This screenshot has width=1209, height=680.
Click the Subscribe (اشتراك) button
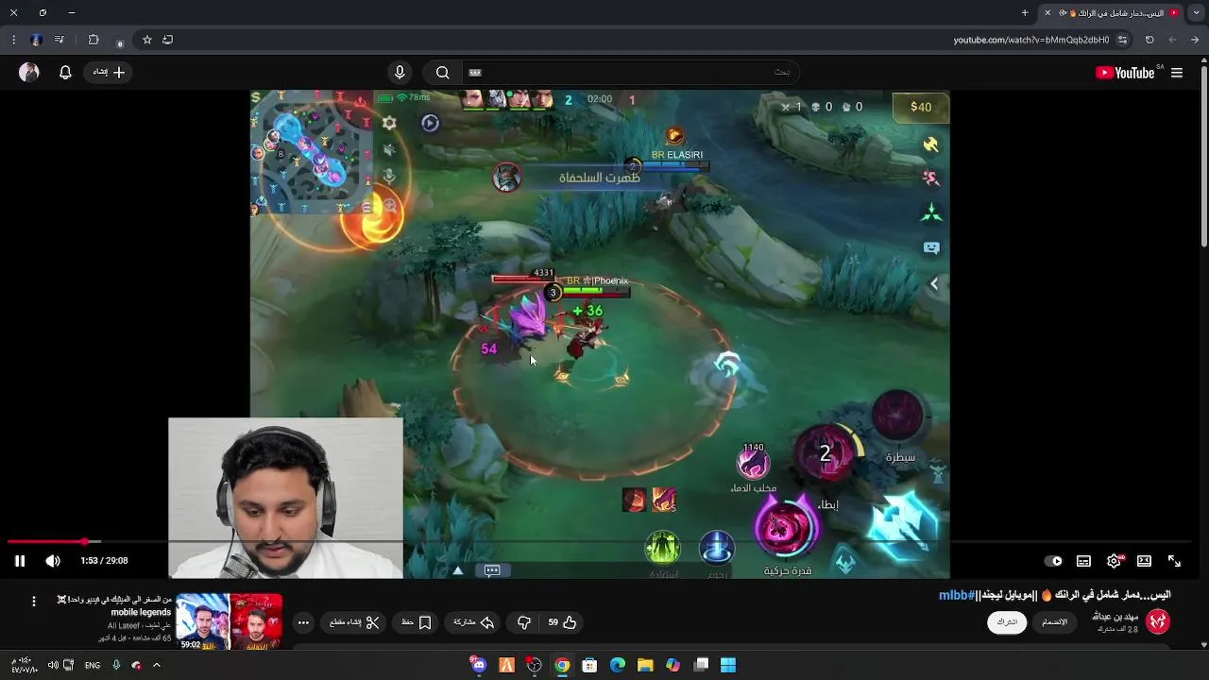[x=1007, y=622]
